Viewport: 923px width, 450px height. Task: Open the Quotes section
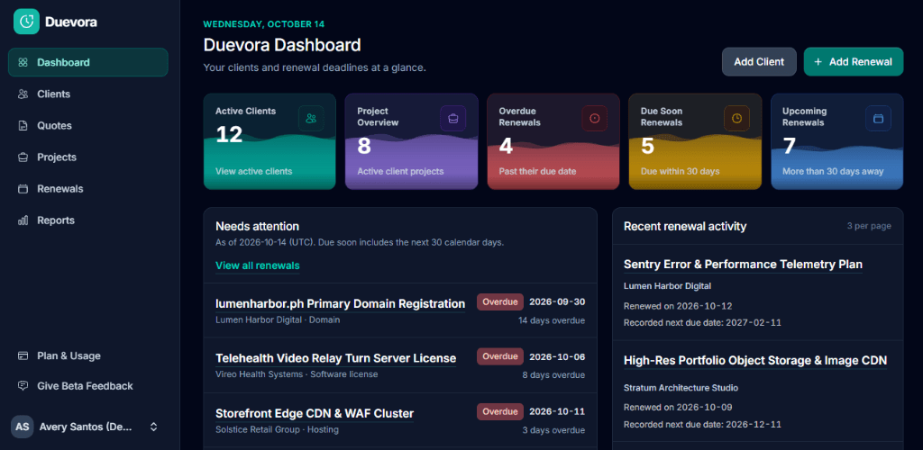pos(88,126)
